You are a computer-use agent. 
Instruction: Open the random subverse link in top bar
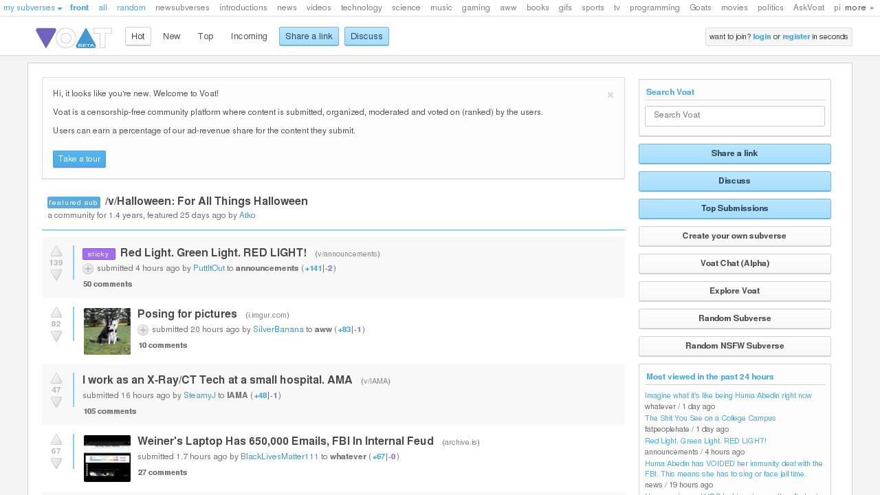131,8
